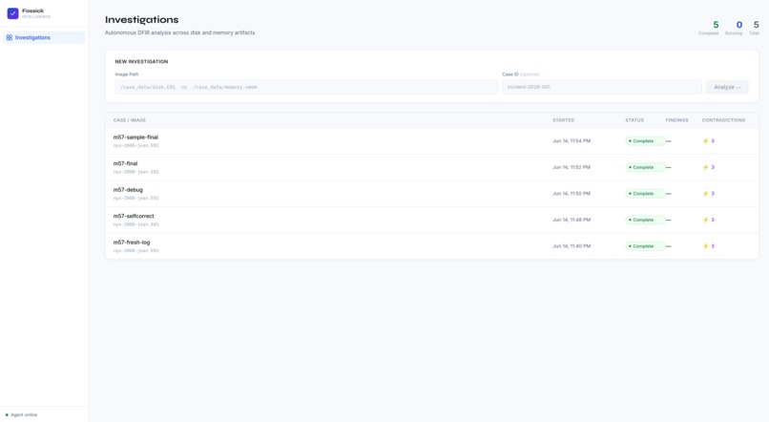Click the lightning contradictions icon for m57-final

[706, 167]
